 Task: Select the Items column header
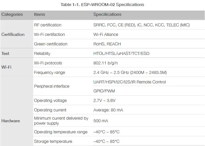point(40,15)
